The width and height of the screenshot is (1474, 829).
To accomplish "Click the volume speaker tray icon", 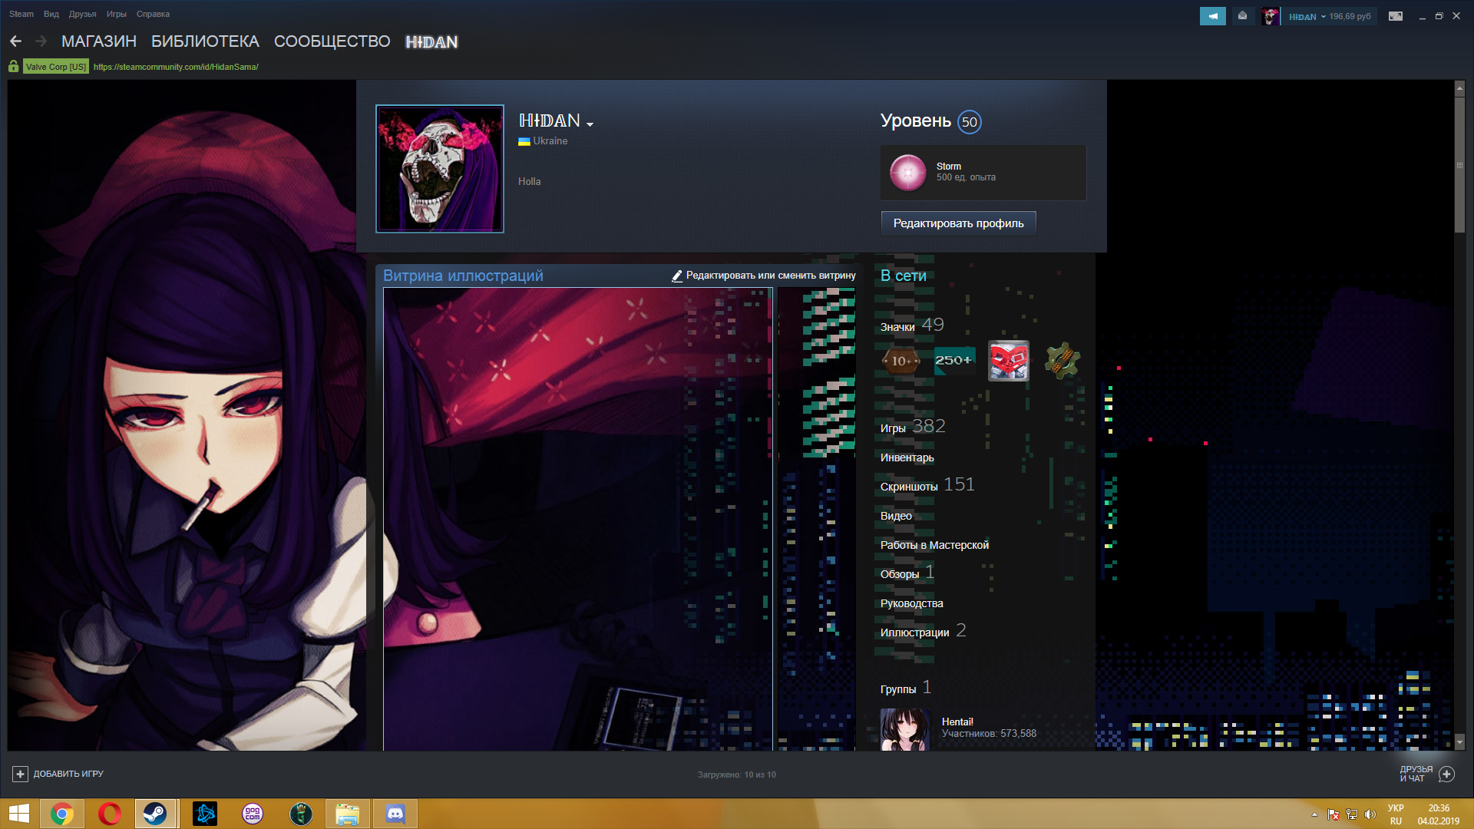I will [1370, 814].
